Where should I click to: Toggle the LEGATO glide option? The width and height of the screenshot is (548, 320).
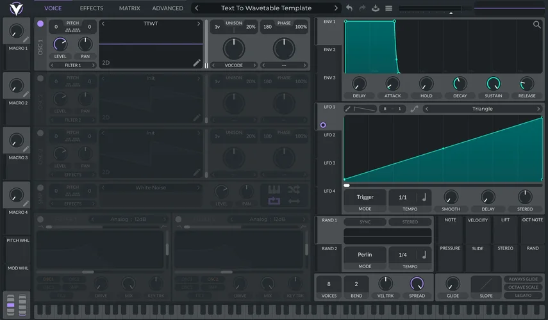[524, 295]
